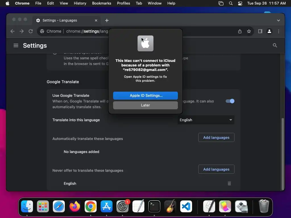The image size is (291, 218).
Task: Launch Safari from the Dock
Action: click(x=59, y=206)
